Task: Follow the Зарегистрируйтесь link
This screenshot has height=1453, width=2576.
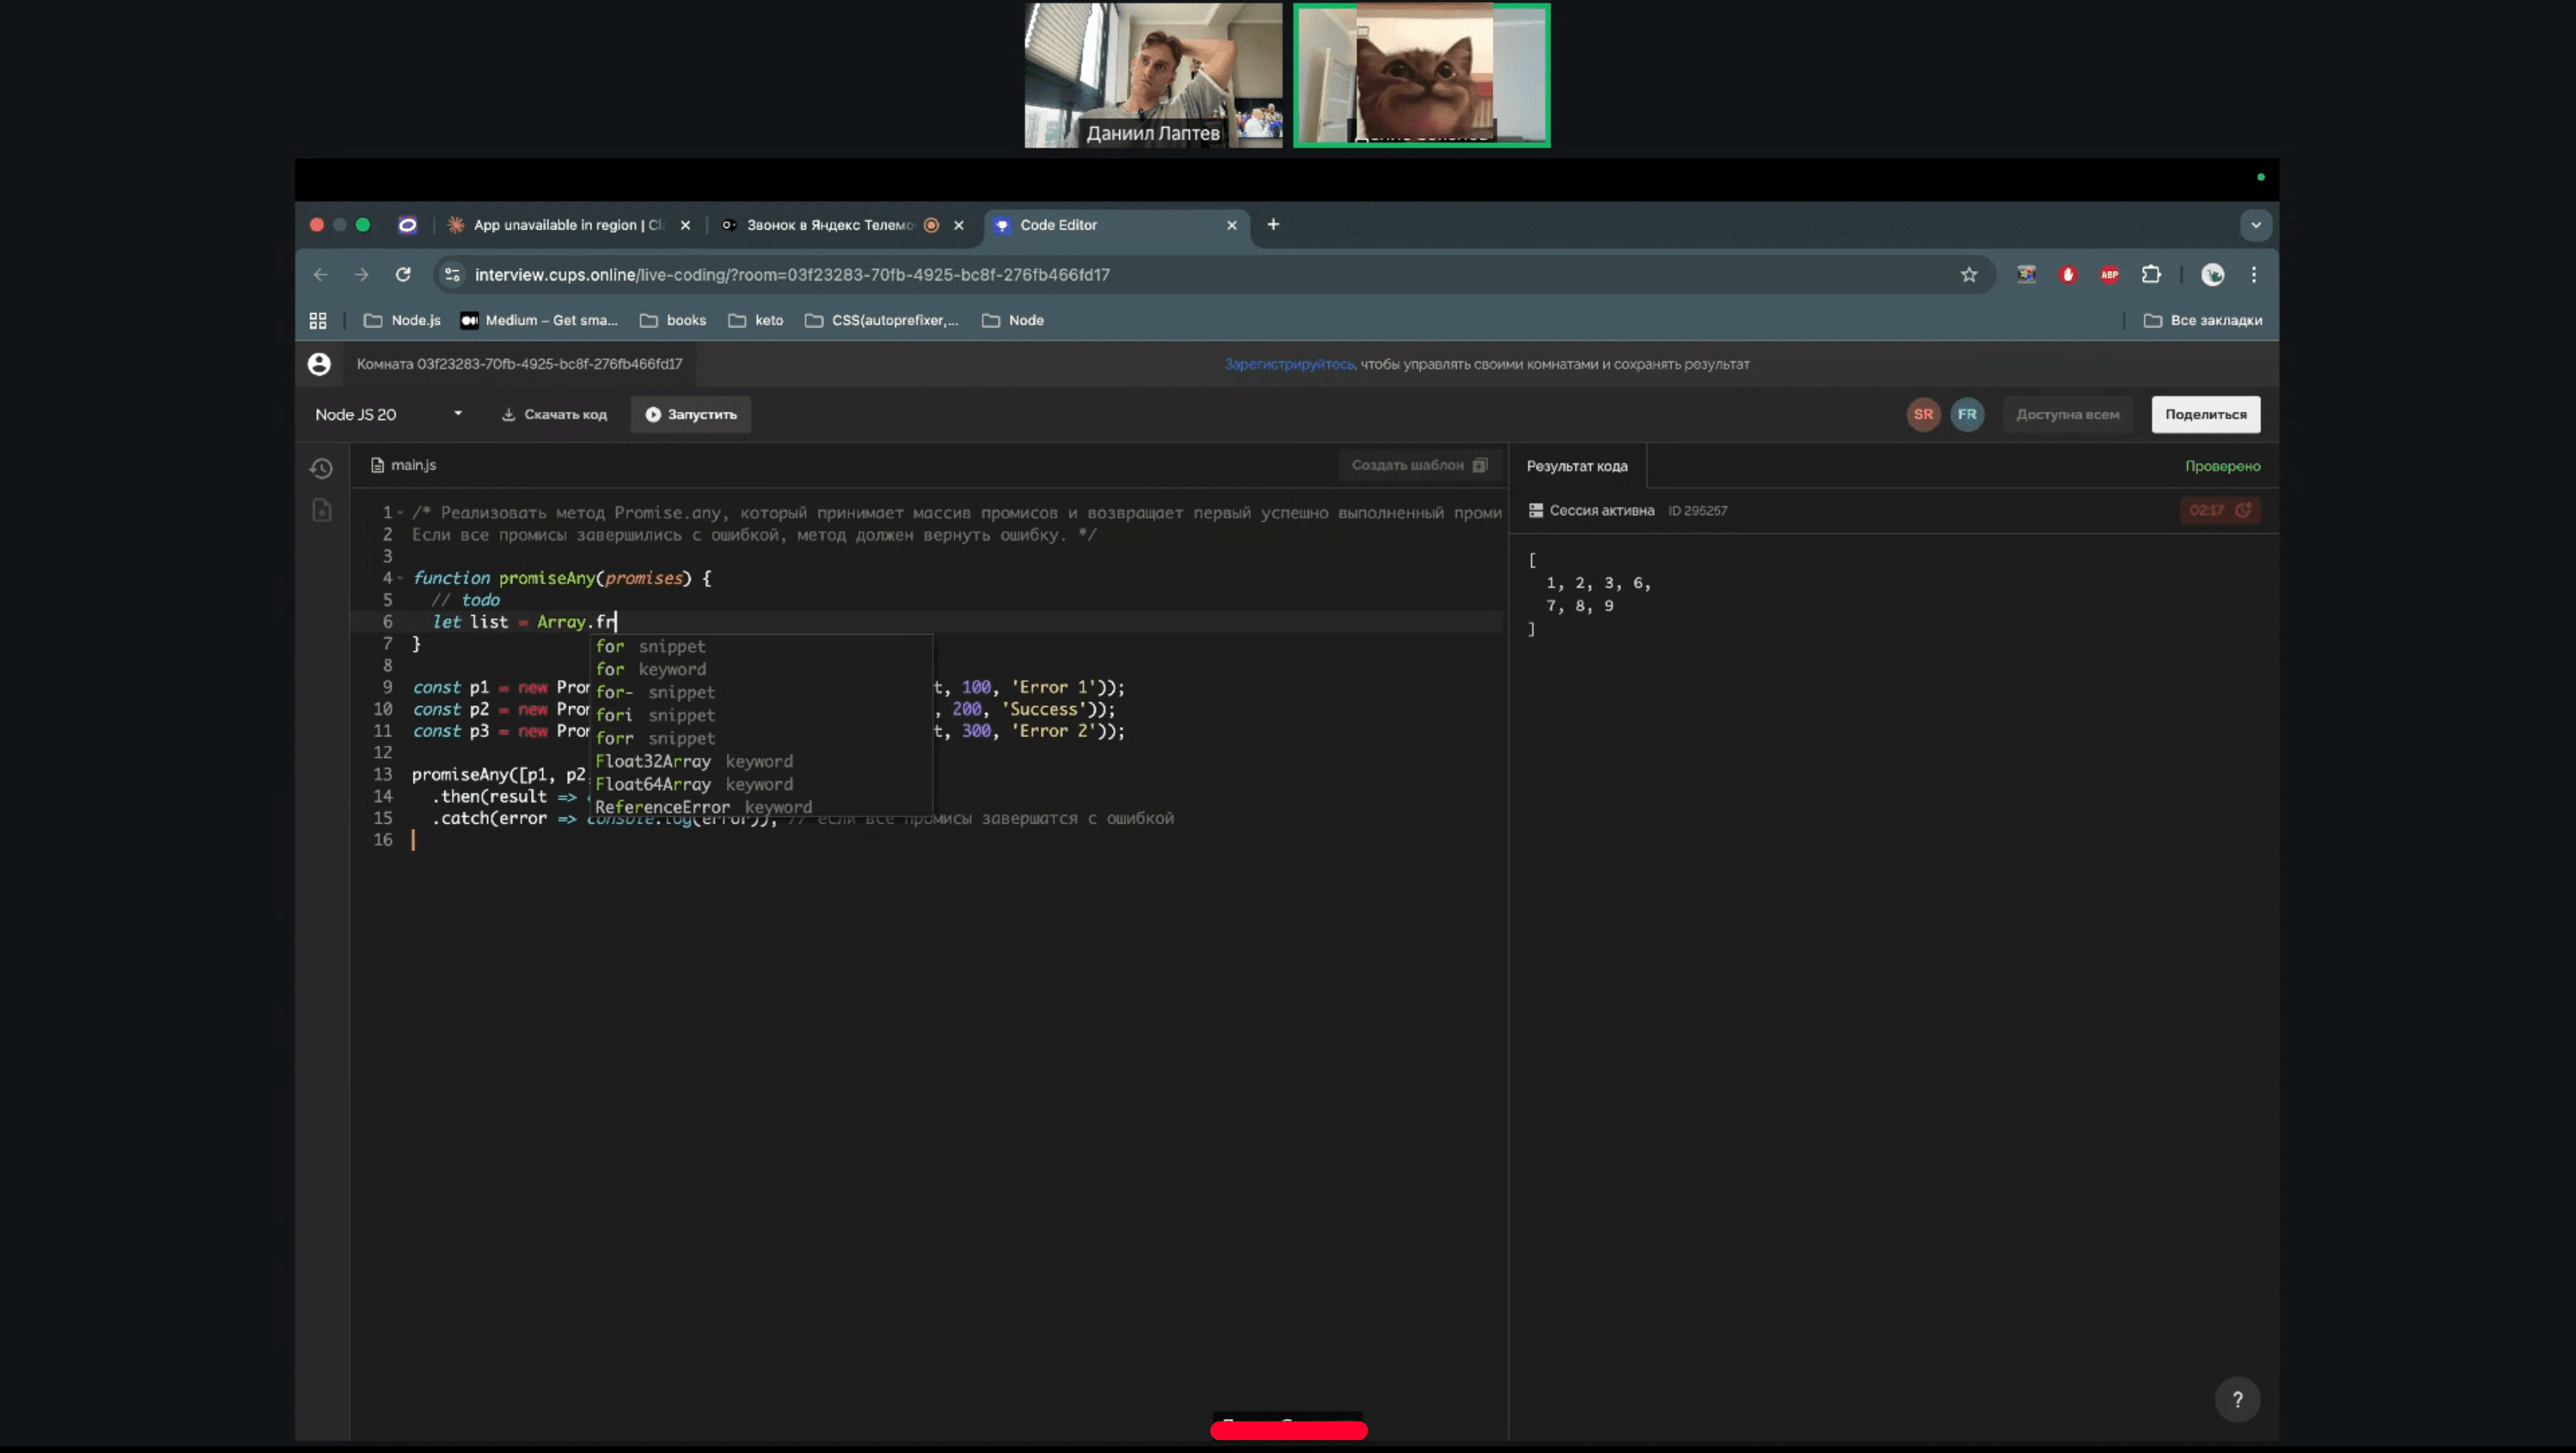Action: [1290, 364]
